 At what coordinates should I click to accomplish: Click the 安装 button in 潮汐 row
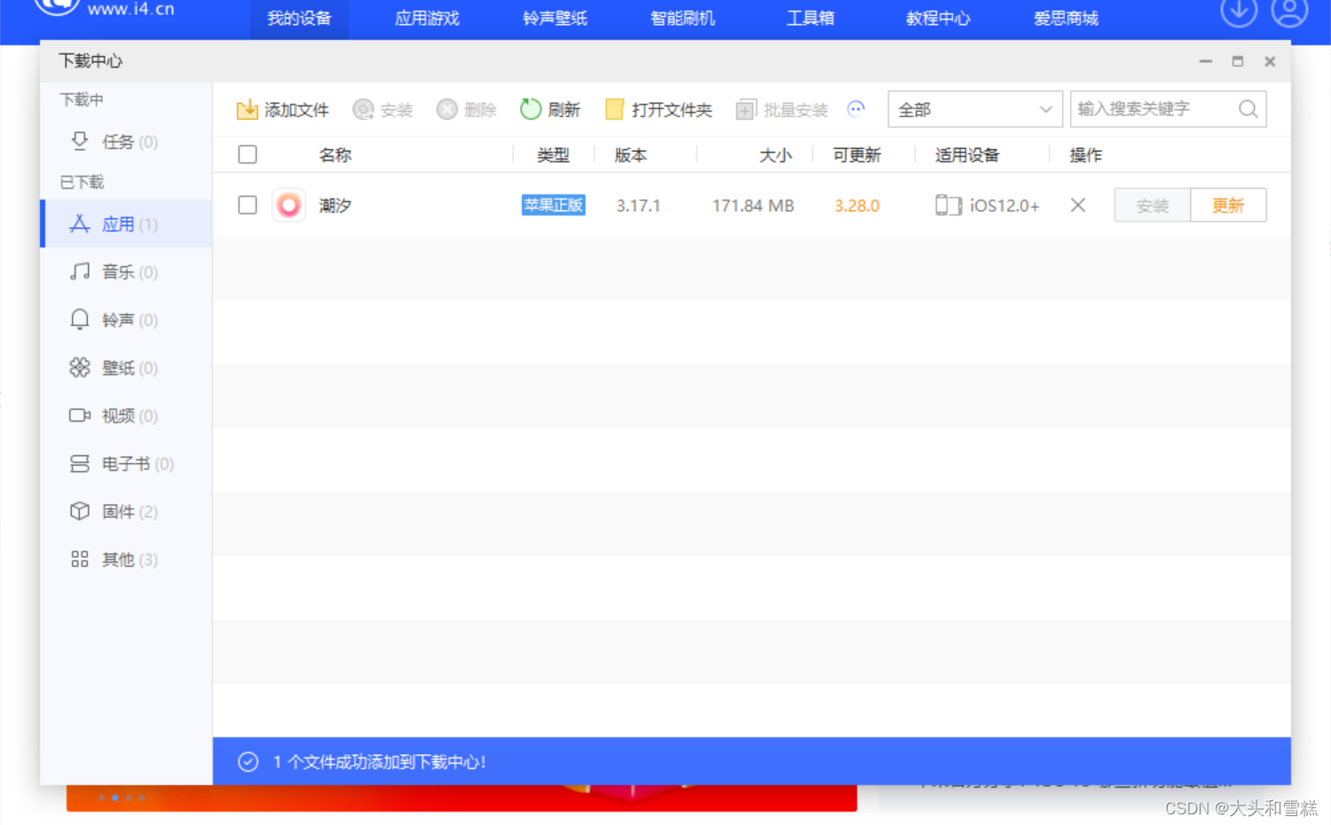click(1152, 206)
